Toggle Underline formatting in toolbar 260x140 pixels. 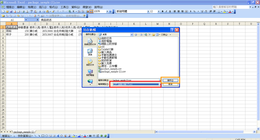click(x=170, y=11)
